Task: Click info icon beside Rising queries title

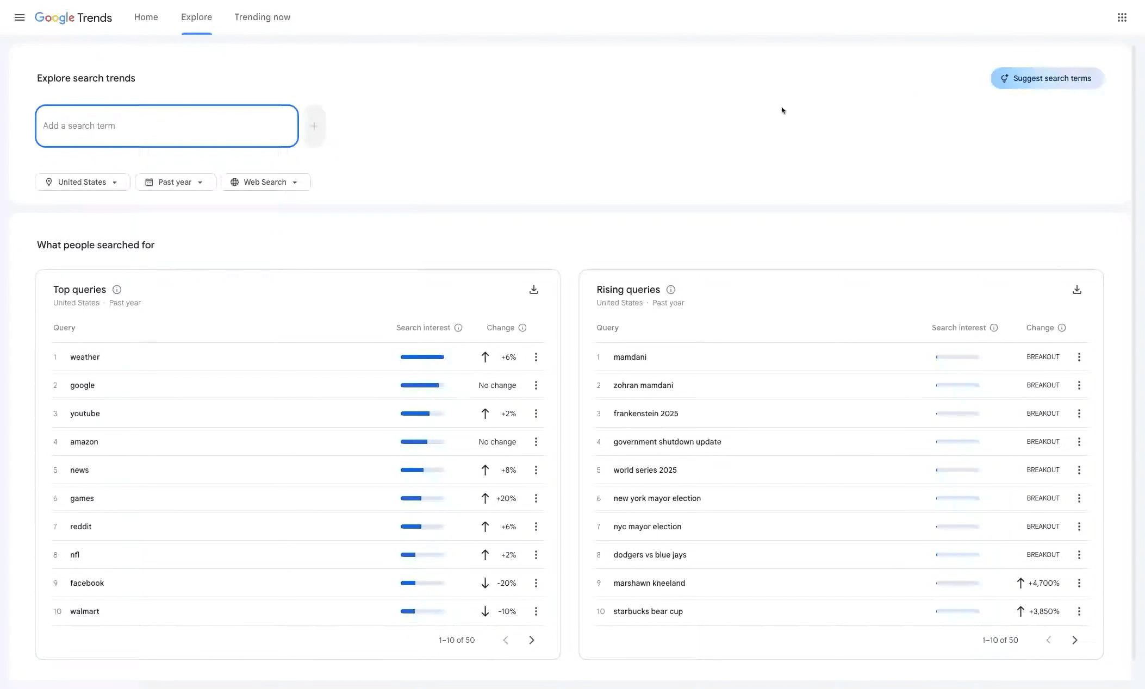Action: [670, 290]
